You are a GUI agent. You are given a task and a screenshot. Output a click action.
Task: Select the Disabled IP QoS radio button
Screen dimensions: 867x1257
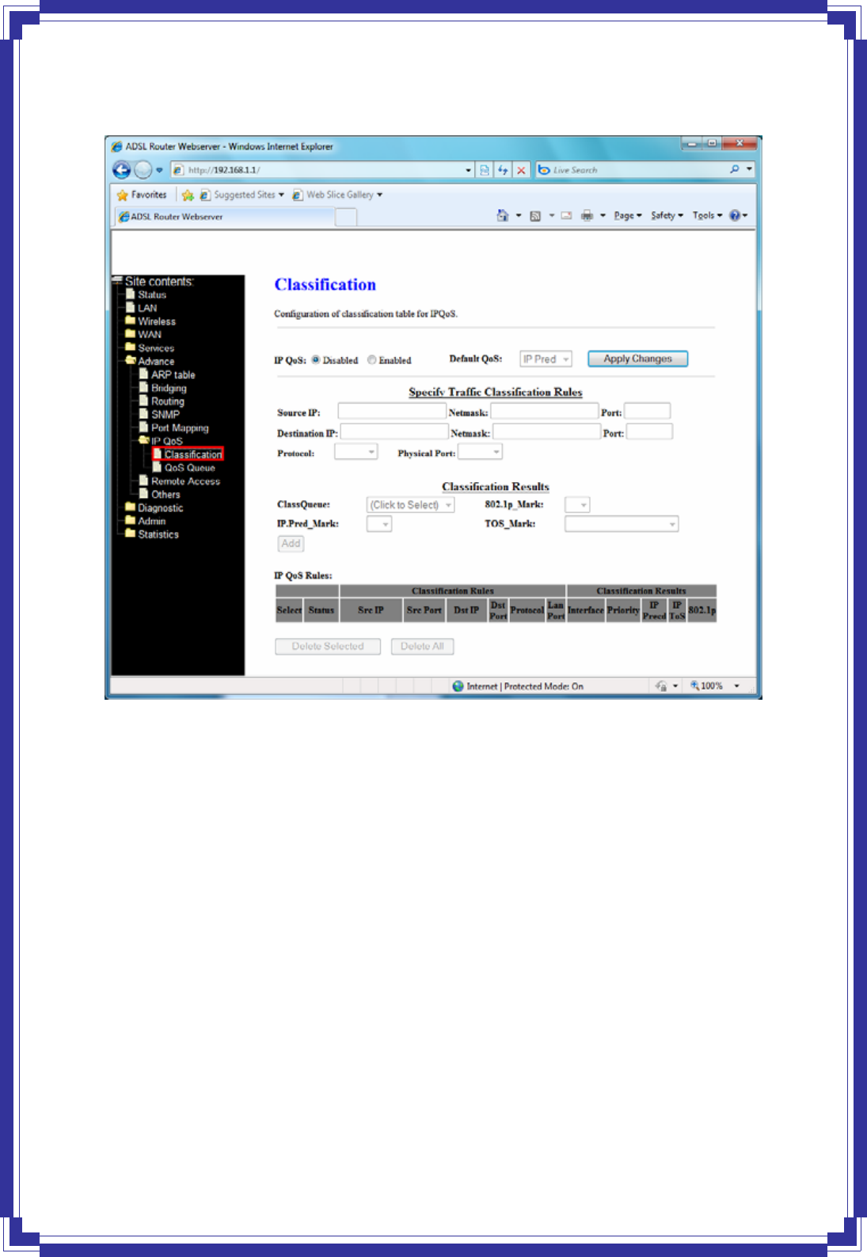(315, 360)
